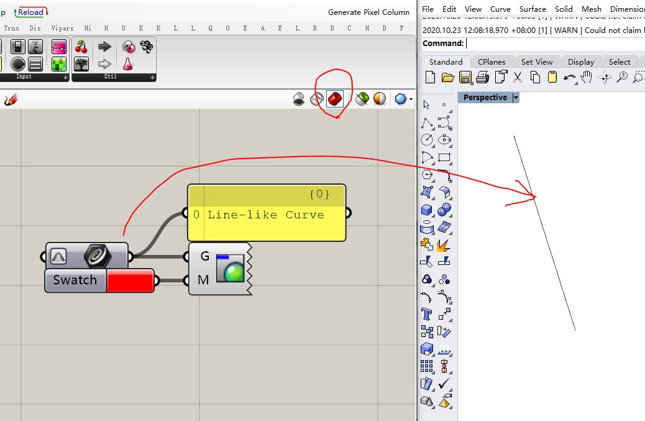645x421 pixels.
Task: Pick a new color on the red Swatch
Action: pyautogui.click(x=130, y=280)
